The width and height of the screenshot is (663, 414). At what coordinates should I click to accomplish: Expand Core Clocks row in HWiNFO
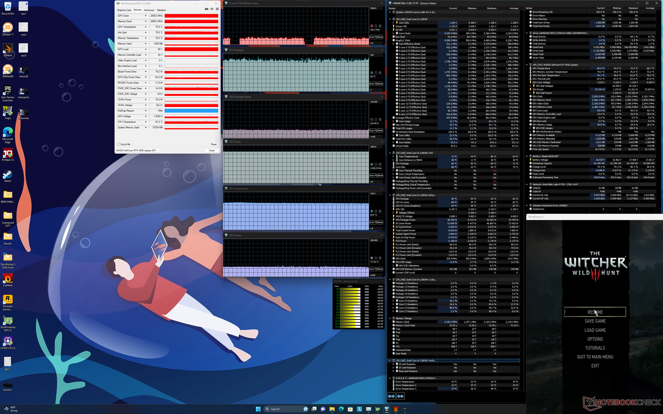(393, 33)
